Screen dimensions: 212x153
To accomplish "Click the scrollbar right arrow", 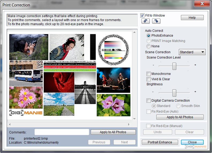I will pyautogui.click(x=129, y=125).
